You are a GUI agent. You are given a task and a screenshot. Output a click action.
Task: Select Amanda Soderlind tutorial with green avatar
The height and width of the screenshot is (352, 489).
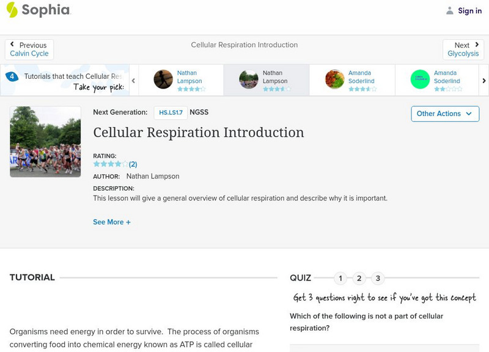(x=420, y=79)
